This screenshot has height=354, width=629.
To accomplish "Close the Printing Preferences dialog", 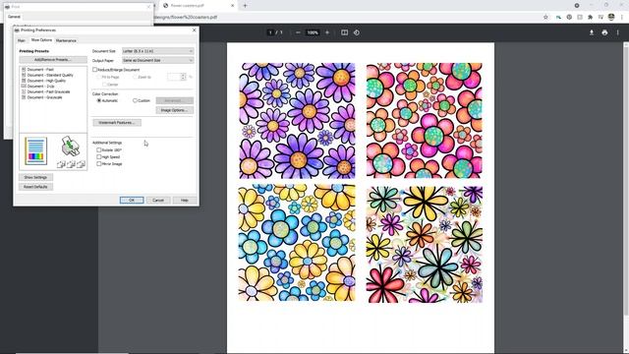I will pos(195,30).
